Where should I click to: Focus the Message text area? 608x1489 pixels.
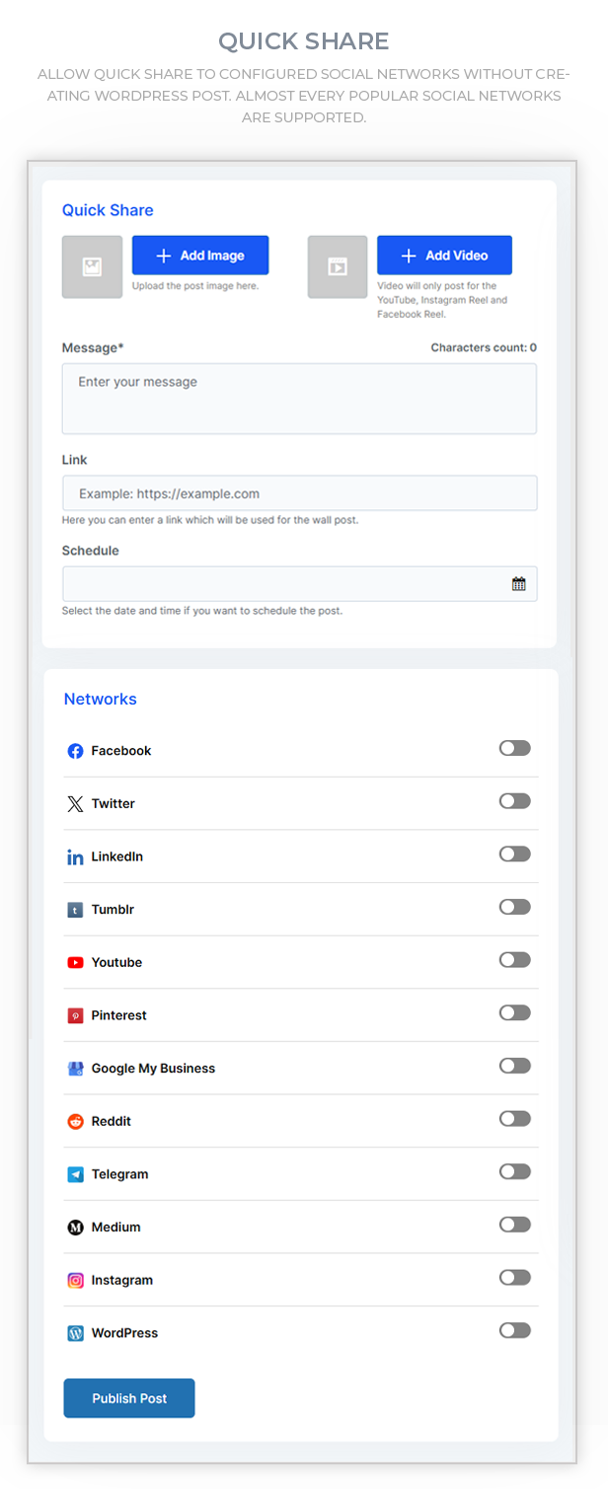click(x=299, y=399)
